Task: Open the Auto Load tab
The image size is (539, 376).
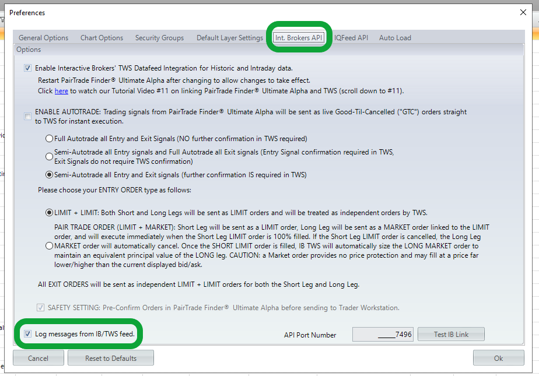Action: tap(395, 38)
